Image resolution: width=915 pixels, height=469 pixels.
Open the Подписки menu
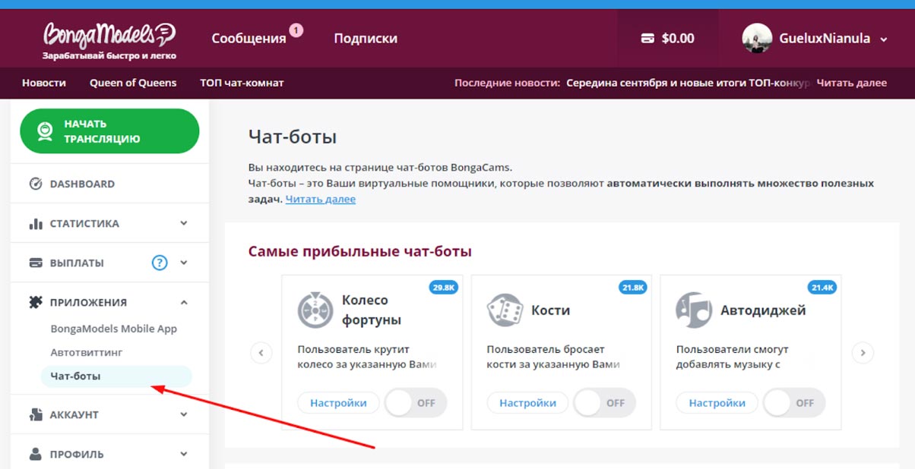[366, 38]
